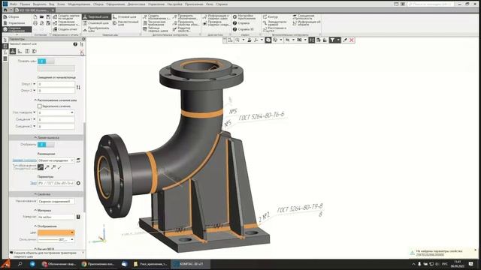Image resolution: width=481 pixels, height=270 pixels.
Task: Check the Зеркальное сечение checkbox
Action: tap(39, 106)
